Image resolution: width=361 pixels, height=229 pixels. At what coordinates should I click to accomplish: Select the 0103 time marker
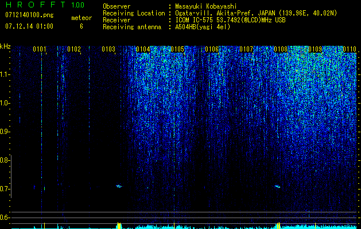point(108,49)
